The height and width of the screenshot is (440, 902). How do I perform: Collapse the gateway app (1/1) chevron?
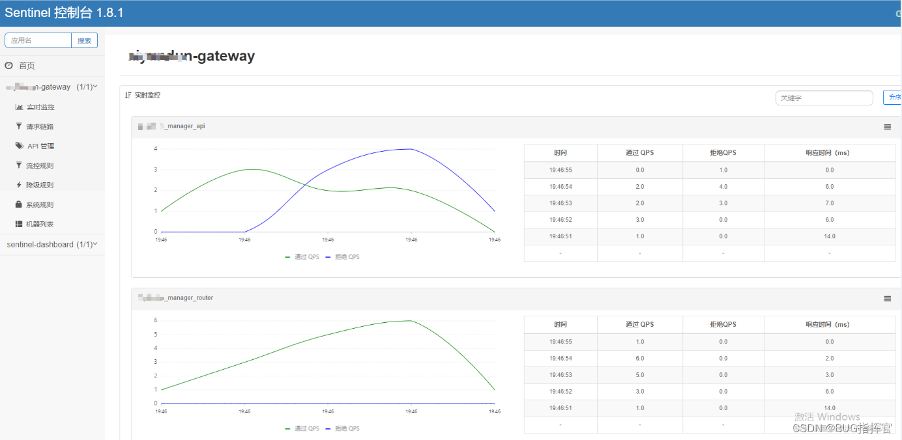95,86
